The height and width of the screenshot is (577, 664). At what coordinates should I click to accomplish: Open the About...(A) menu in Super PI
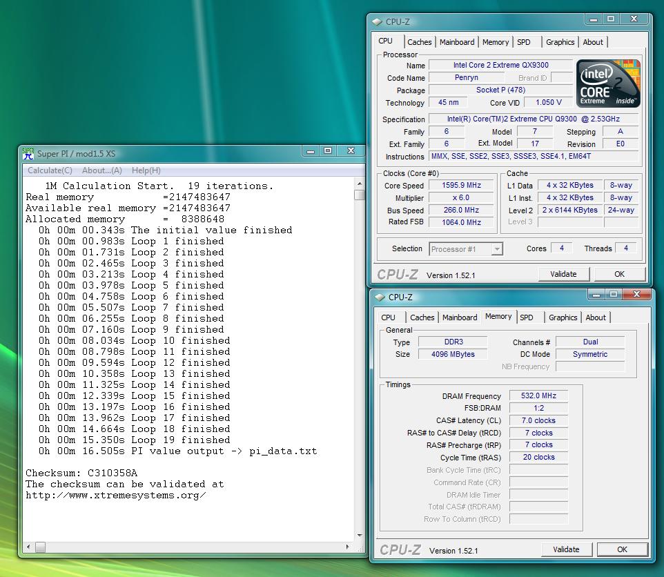click(x=102, y=170)
